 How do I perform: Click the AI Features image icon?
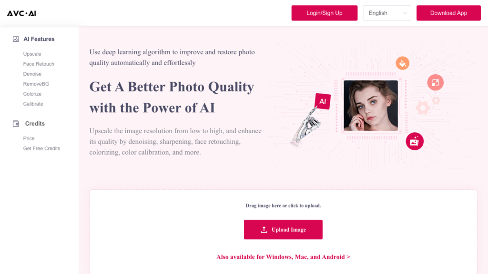16,39
